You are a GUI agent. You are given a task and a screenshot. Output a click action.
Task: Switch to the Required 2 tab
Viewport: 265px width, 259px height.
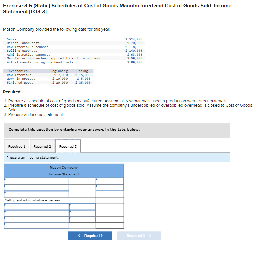[x=42, y=146]
